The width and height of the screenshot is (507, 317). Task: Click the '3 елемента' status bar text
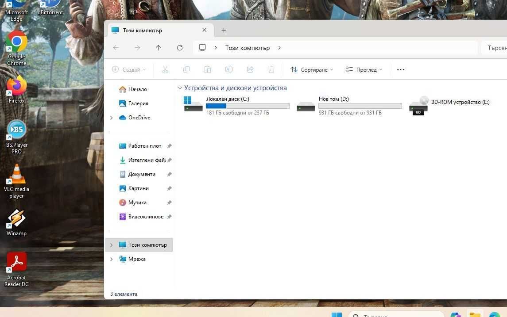coord(124,294)
